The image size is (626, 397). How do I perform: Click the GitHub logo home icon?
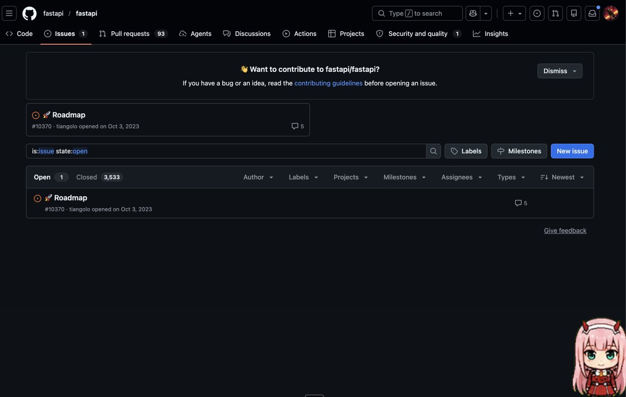coord(30,14)
